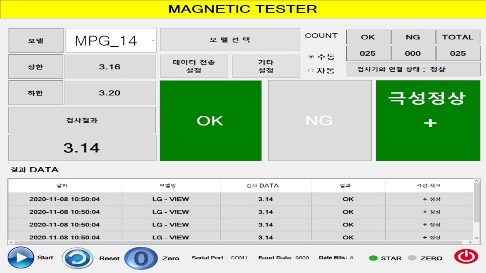486x273 pixels.
Task: Click the 모델선택 button
Action: pos(230,39)
